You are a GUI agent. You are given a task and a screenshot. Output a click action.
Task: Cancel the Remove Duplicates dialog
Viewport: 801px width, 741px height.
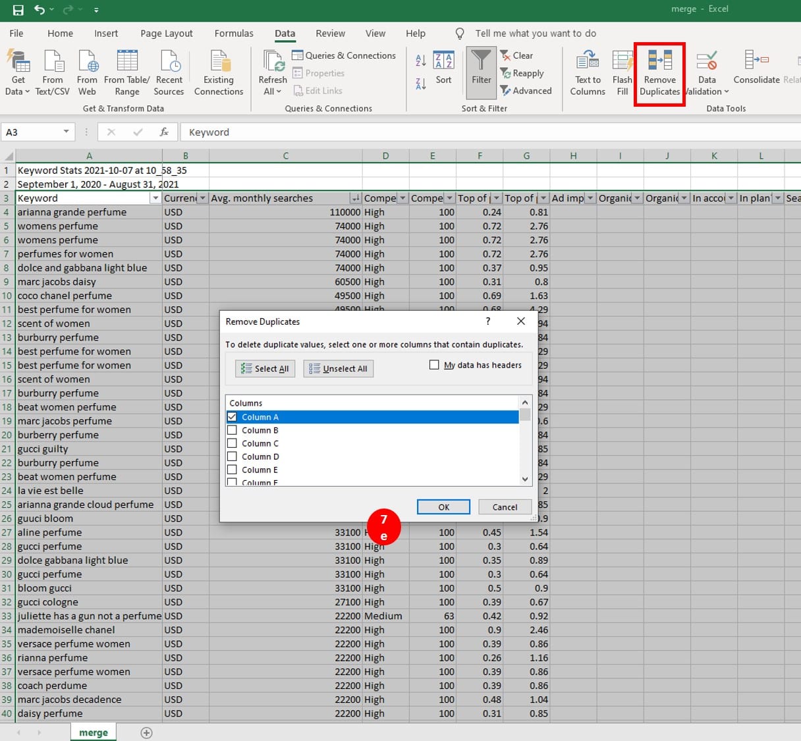[505, 507]
